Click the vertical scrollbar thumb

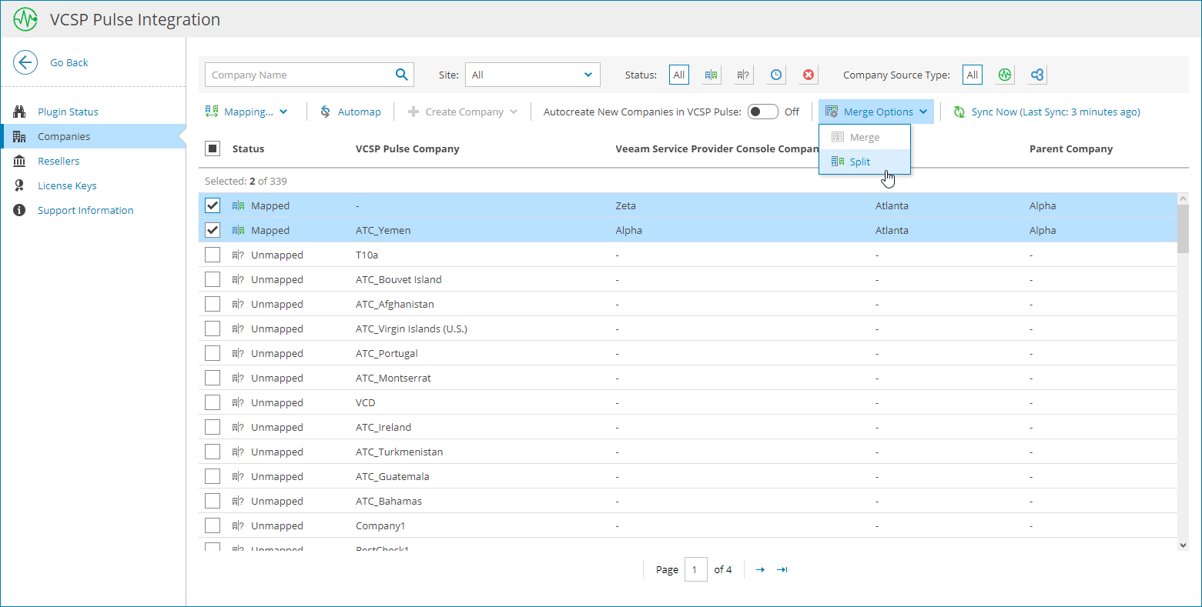tap(1184, 228)
